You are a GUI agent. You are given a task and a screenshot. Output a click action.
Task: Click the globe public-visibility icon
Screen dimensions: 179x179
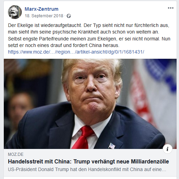point(69,16)
